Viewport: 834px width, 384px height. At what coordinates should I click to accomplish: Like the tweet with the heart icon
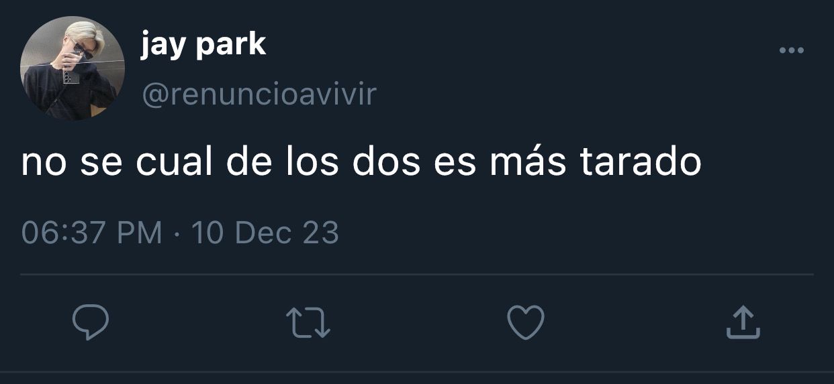pos(525,322)
